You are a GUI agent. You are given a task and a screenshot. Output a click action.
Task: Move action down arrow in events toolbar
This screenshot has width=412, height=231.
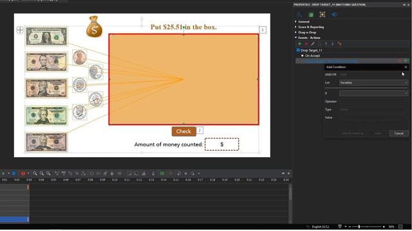point(332,44)
